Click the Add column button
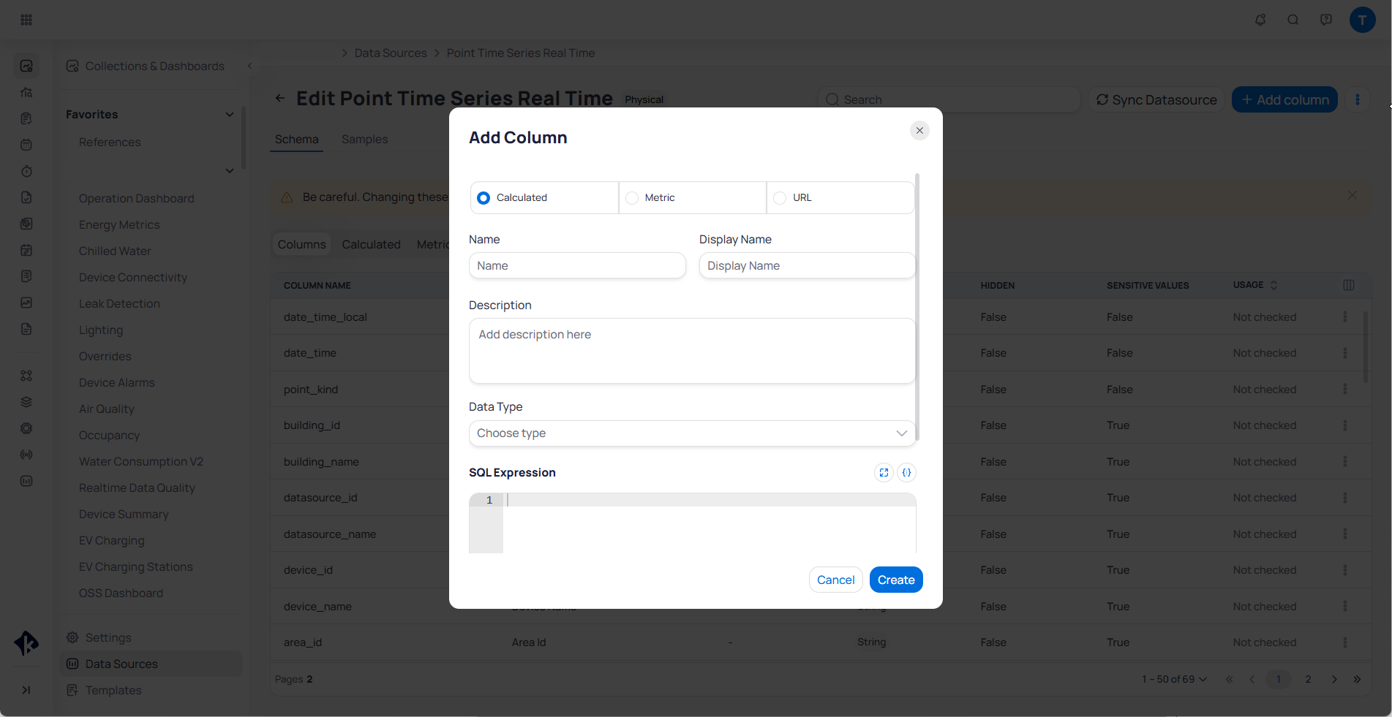The width and height of the screenshot is (1392, 717). click(1284, 99)
